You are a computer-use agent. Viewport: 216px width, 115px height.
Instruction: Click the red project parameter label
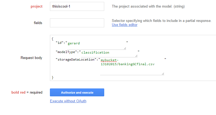[x=37, y=6]
